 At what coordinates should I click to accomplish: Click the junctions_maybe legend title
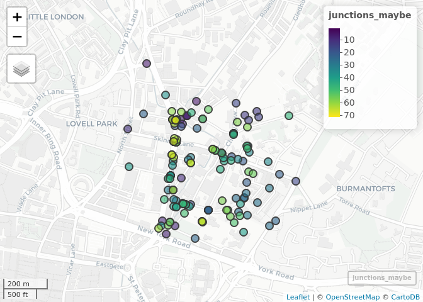pos(369,15)
